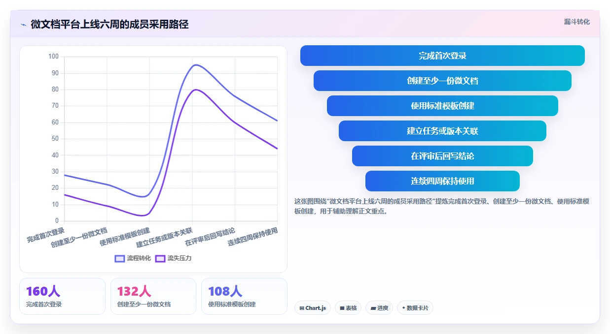Click the icon inside the Chart.js tag

point(302,308)
